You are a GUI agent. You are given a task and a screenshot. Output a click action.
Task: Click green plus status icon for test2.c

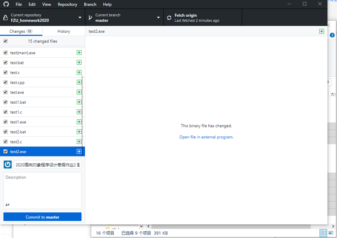pyautogui.click(x=79, y=141)
